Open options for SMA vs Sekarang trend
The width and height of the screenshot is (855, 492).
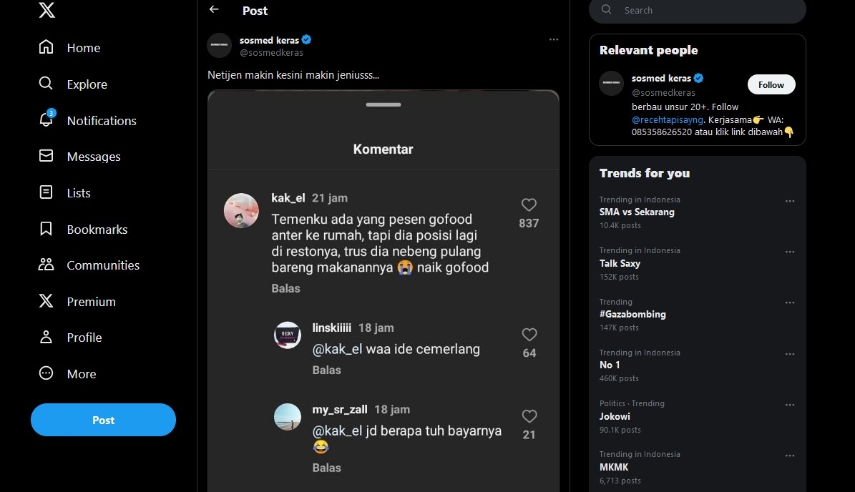click(790, 201)
